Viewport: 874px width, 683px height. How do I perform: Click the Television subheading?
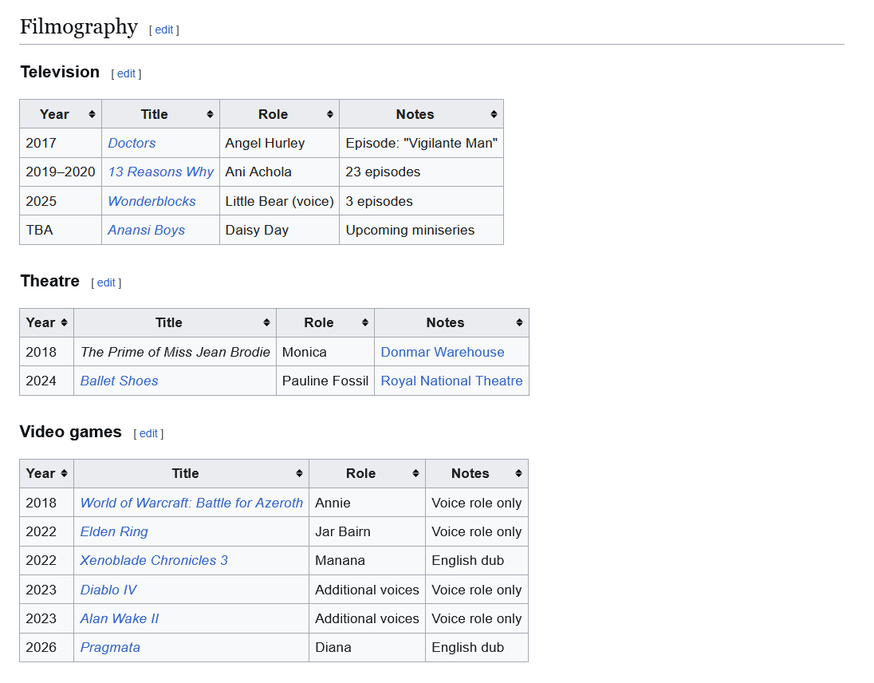[60, 72]
